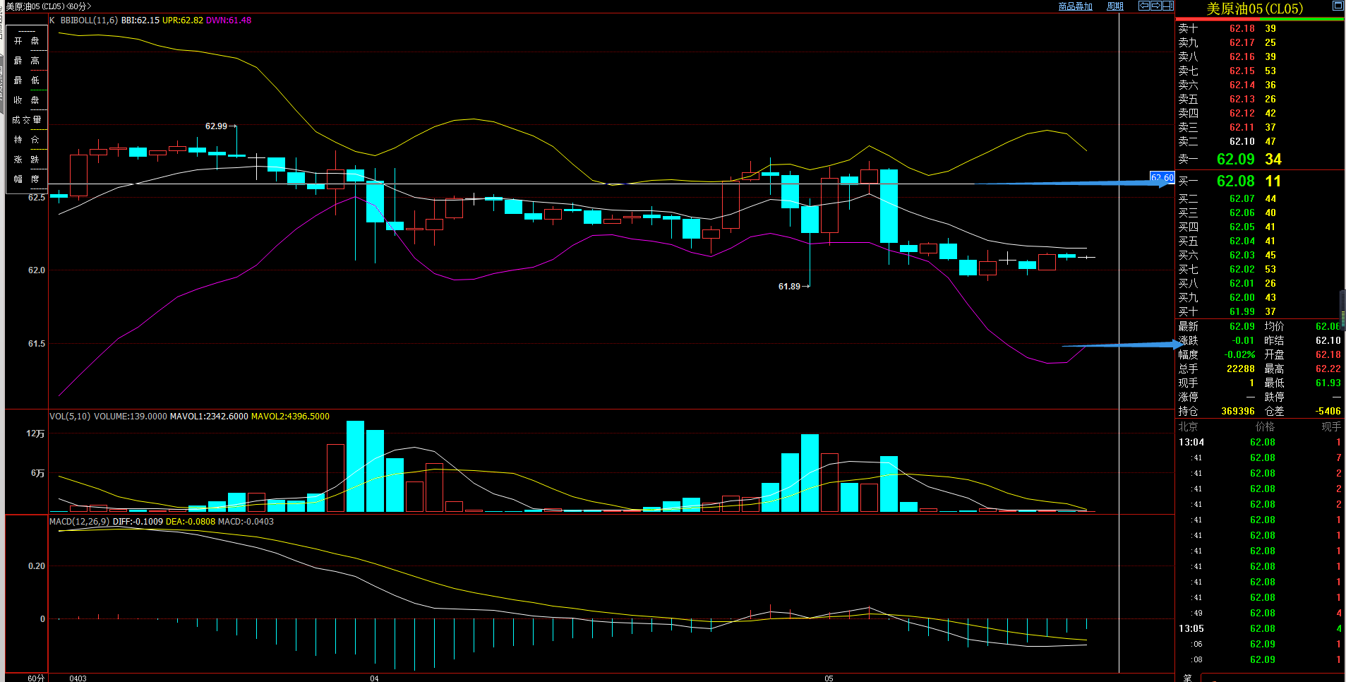Select the 涨跌 field in the info box
Image resolution: width=1346 pixels, height=682 pixels.
pyautogui.click(x=27, y=160)
